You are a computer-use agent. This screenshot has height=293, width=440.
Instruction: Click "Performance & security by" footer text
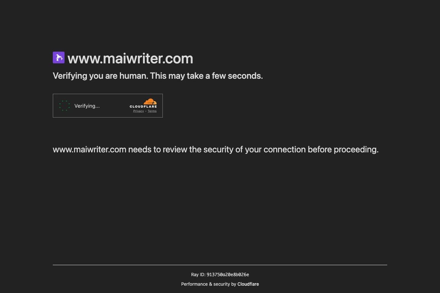click(x=209, y=284)
